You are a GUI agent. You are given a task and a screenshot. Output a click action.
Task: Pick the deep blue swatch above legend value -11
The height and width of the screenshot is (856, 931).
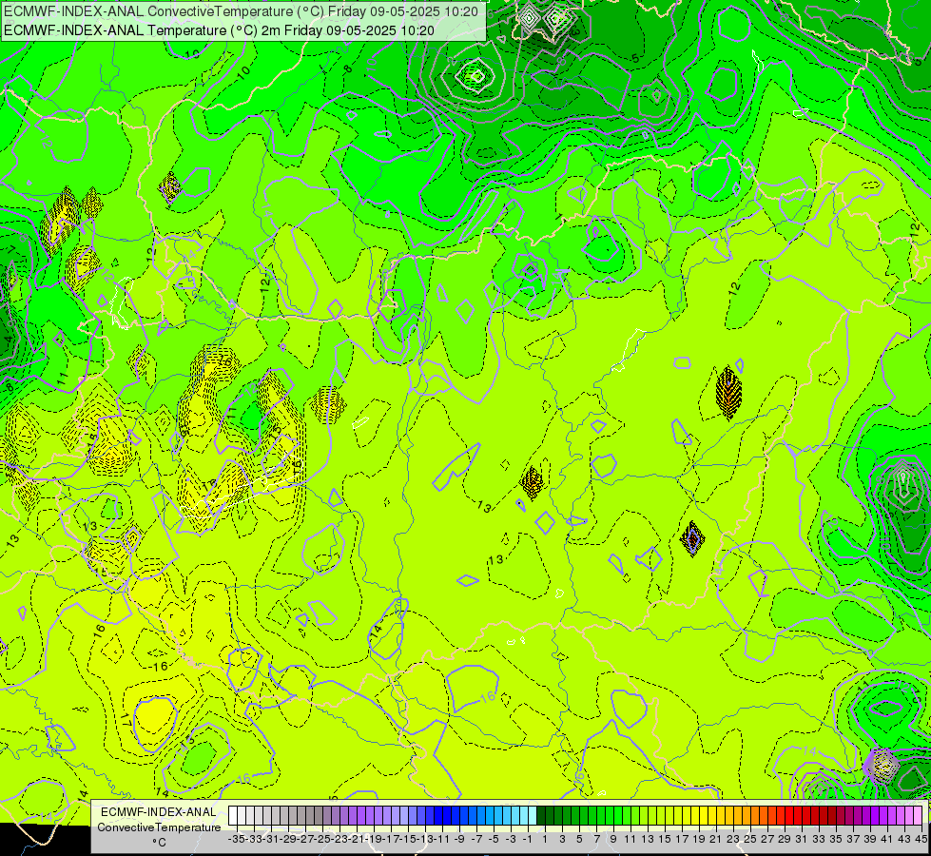tap(438, 816)
